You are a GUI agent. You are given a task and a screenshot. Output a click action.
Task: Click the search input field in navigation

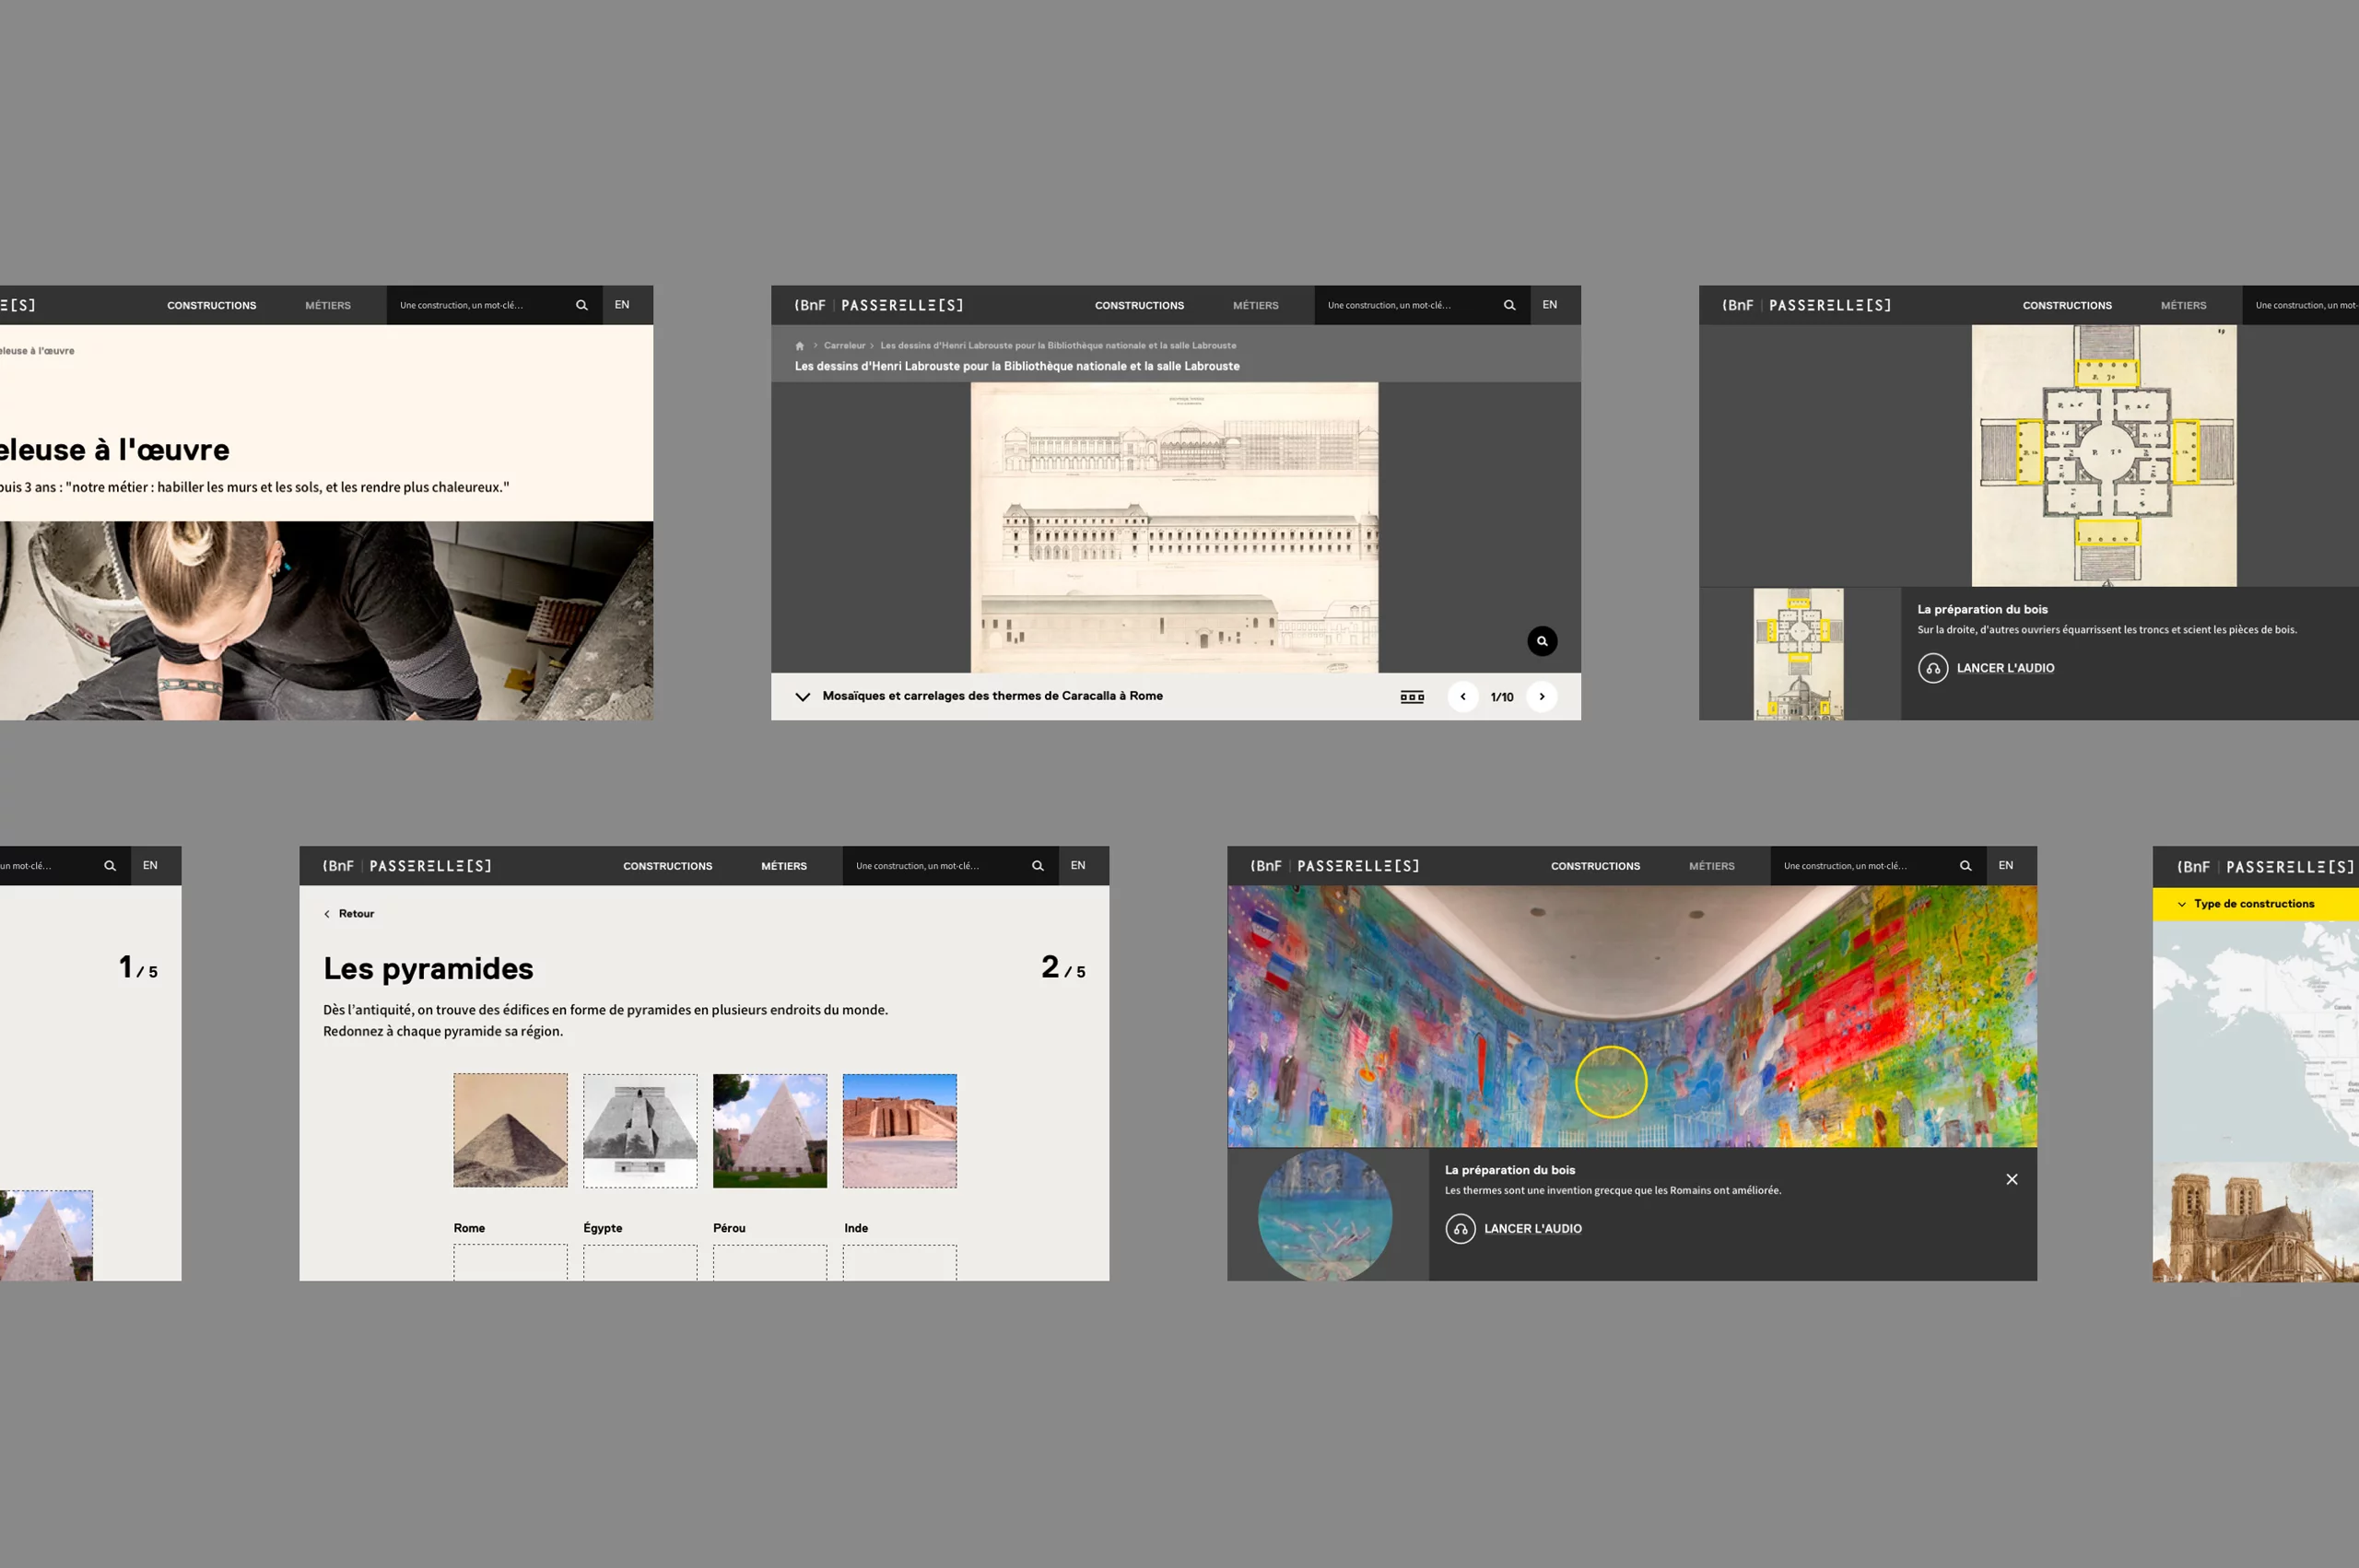coord(1409,305)
